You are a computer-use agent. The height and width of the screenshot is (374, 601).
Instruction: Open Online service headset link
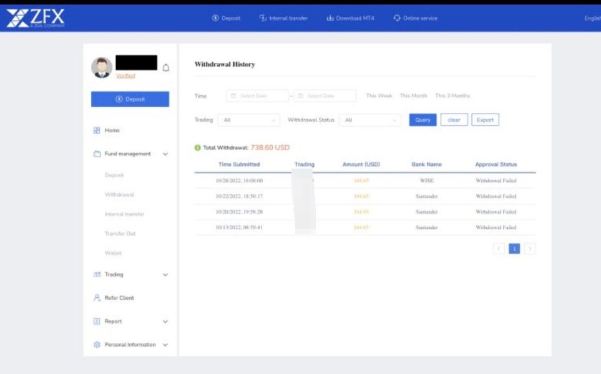(415, 18)
